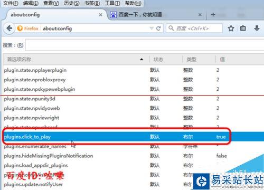The height and width of the screenshot is (190, 264).
Task: Select the plugin.state.npskypewebplugin row
Action: click(133, 89)
